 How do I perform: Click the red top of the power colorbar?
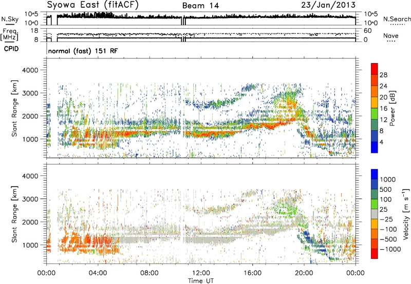(x=375, y=69)
